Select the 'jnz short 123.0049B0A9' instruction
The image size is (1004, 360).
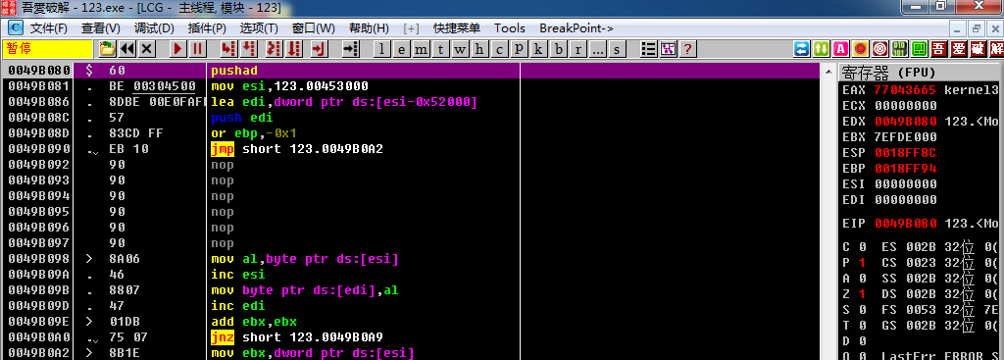[x=297, y=337]
